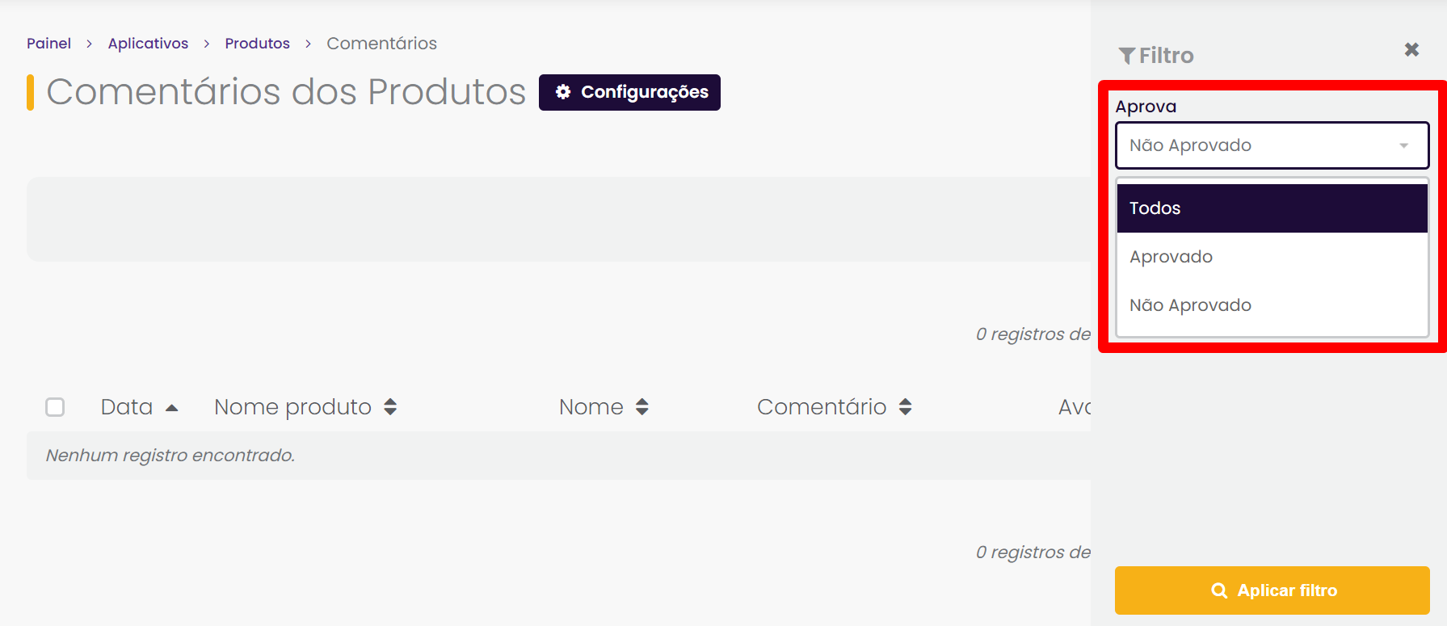This screenshot has height=626, width=1447.
Task: Click the Nome produto column header
Action: pyautogui.click(x=292, y=407)
